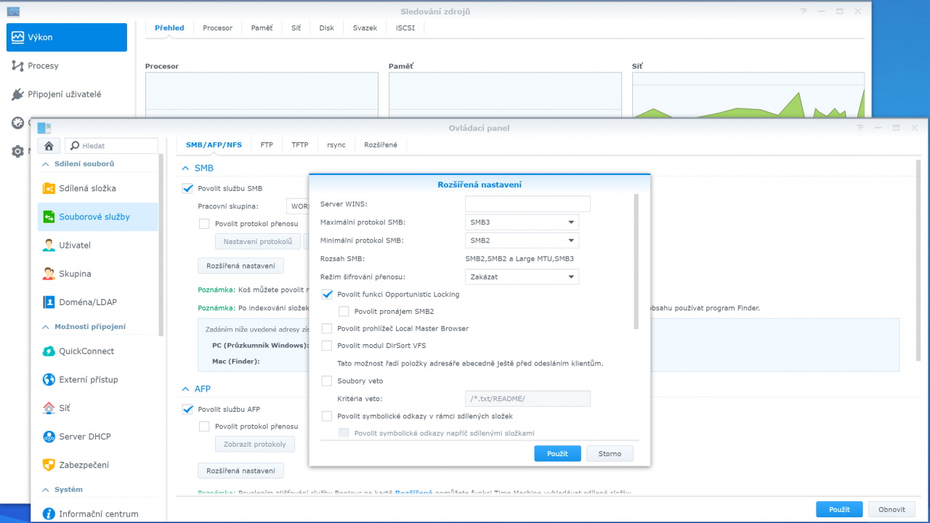Viewport: 930px width, 523px height.
Task: Click Zobrazit protokoly button under AFP
Action: (254, 444)
